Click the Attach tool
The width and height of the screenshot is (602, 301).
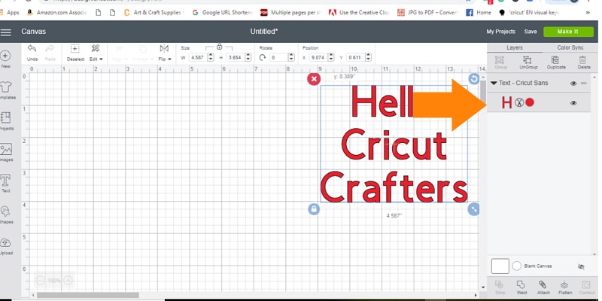pos(543,287)
